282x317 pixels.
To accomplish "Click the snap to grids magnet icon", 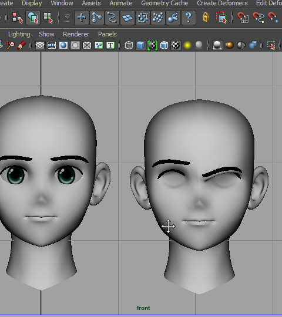I will point(243,18).
